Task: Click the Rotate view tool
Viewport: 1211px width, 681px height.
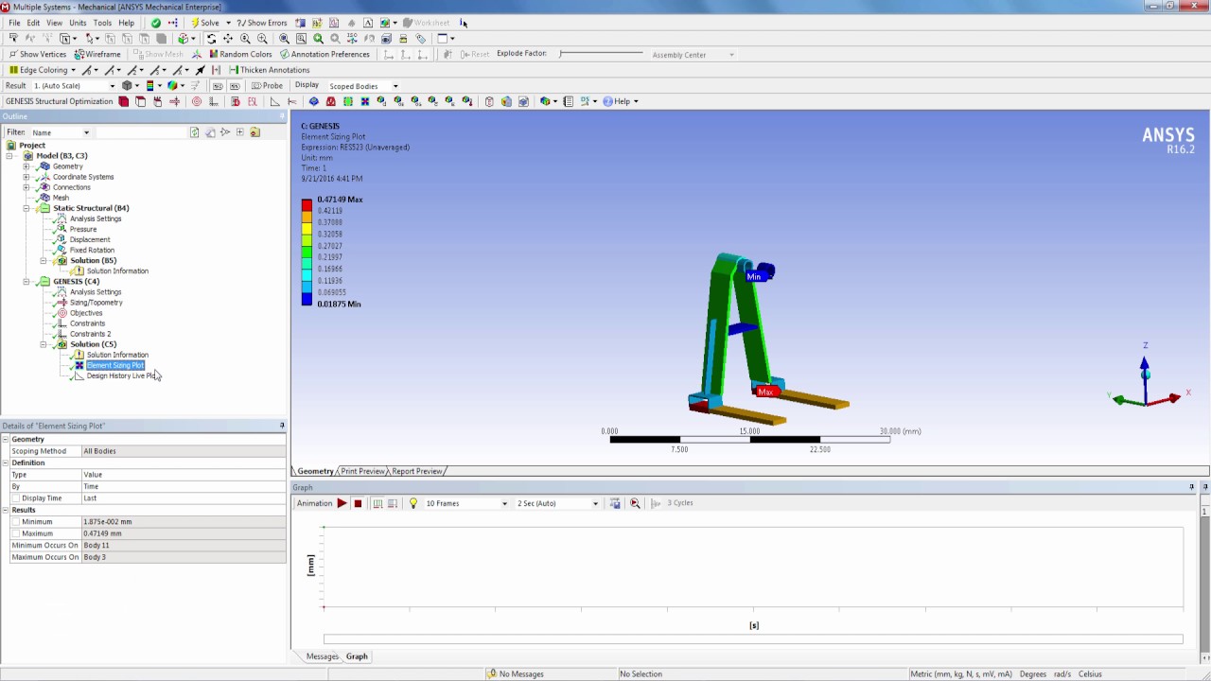Action: pyautogui.click(x=211, y=39)
